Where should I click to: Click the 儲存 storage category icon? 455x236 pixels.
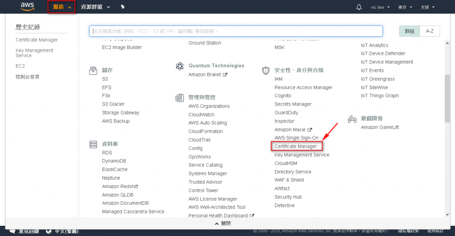[x=93, y=71]
